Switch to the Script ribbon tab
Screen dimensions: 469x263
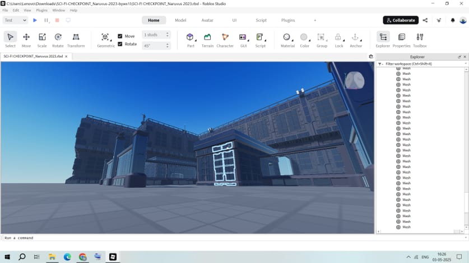(261, 20)
